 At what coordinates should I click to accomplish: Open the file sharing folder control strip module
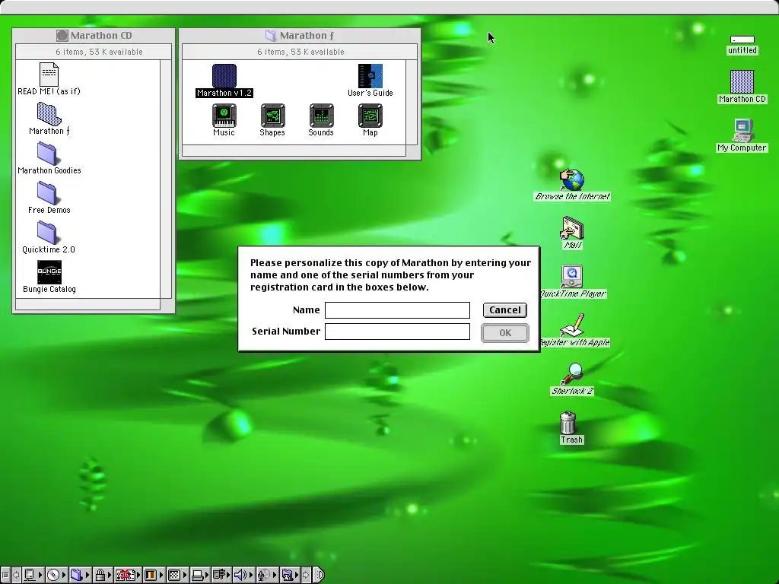point(80,575)
